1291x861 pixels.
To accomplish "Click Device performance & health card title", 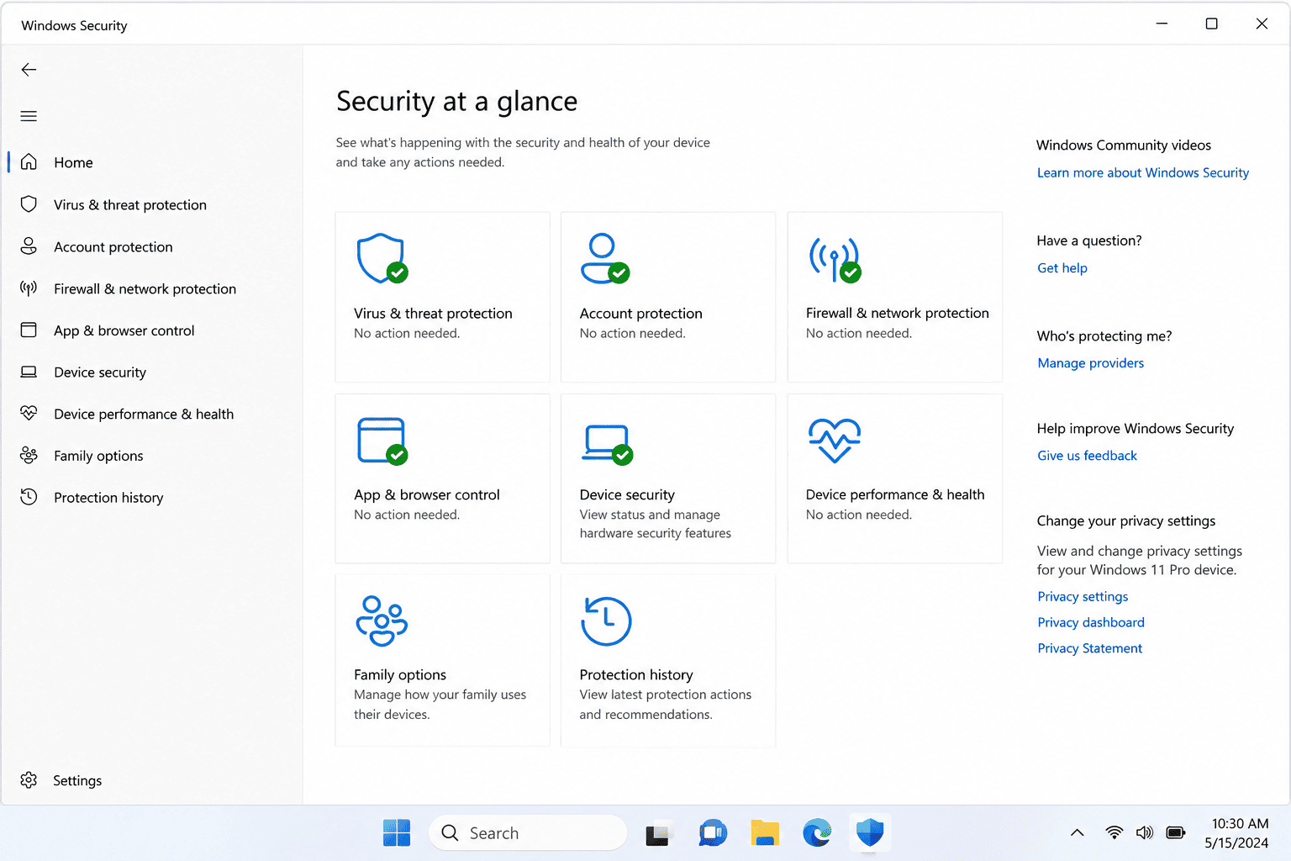I will 895,494.
